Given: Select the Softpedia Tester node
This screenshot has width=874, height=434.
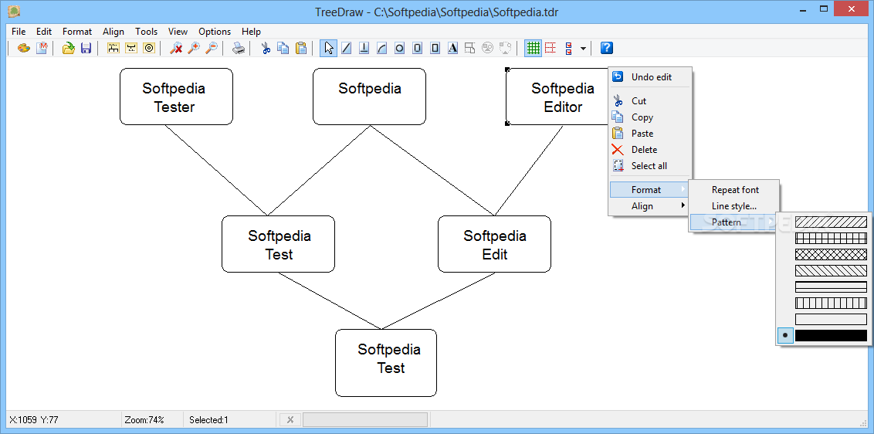Looking at the screenshot, I should click(x=176, y=97).
